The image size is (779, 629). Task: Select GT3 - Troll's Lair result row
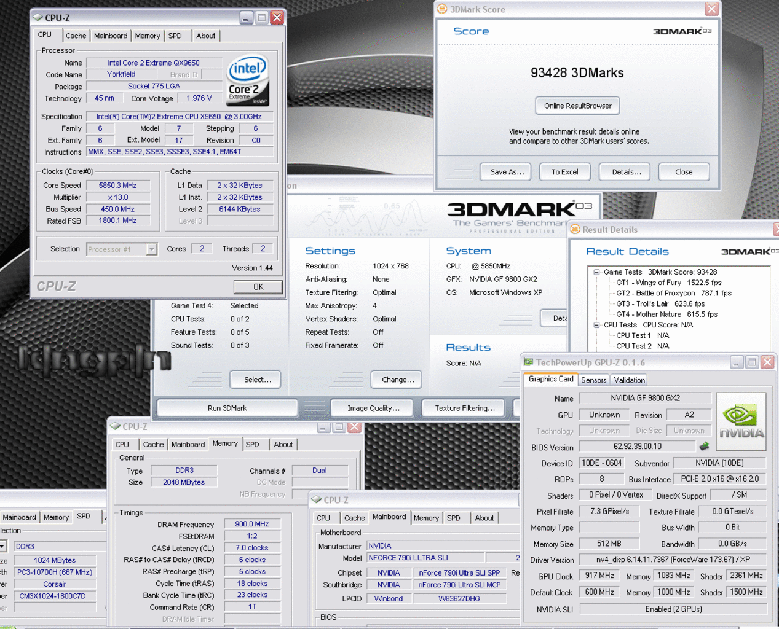660,303
